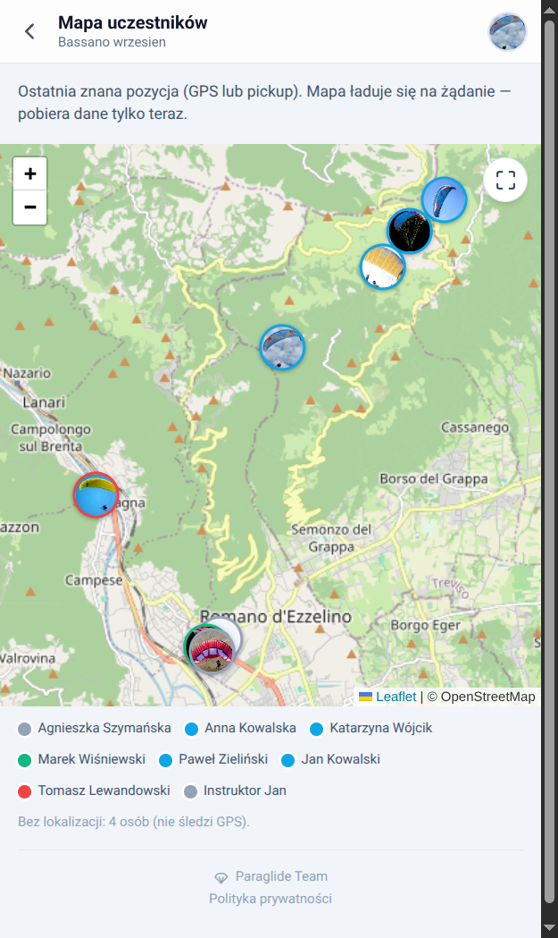Open the Polityka prywatności link
Screen dimensions: 558x938
click(271, 899)
